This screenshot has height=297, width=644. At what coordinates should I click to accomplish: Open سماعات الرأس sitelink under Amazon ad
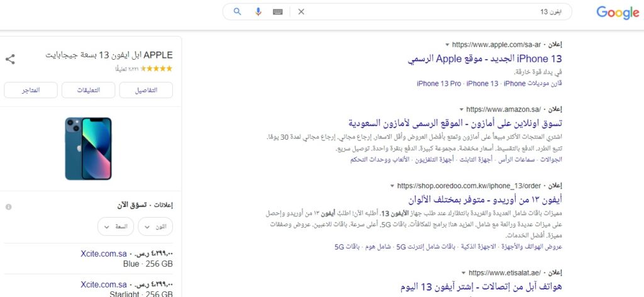click(x=517, y=160)
